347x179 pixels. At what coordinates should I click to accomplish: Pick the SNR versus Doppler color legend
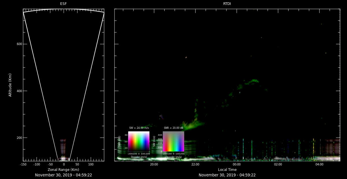[x=139, y=141]
